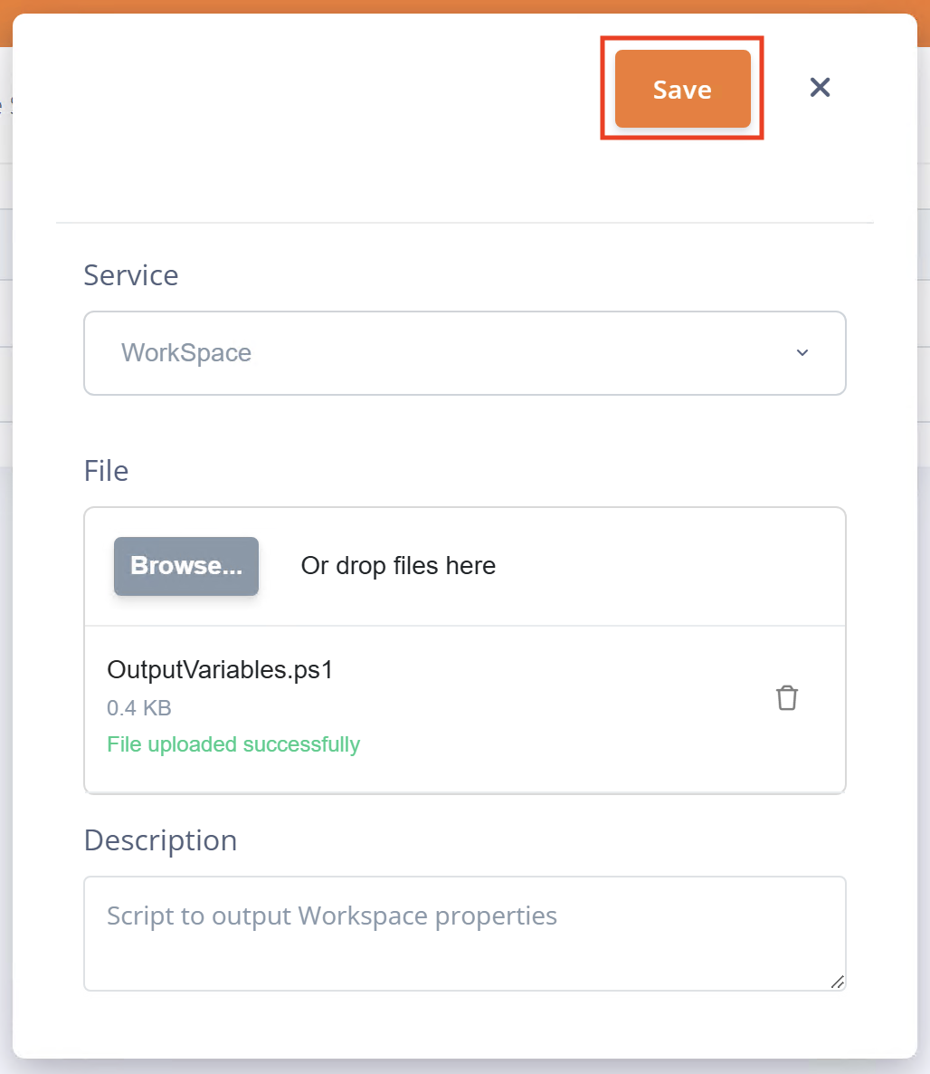Close the dialog with the X icon

(x=820, y=88)
